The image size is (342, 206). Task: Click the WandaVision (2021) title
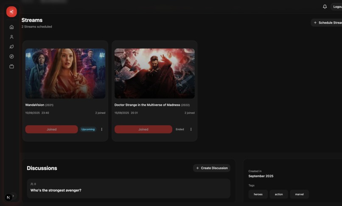pyautogui.click(x=39, y=105)
